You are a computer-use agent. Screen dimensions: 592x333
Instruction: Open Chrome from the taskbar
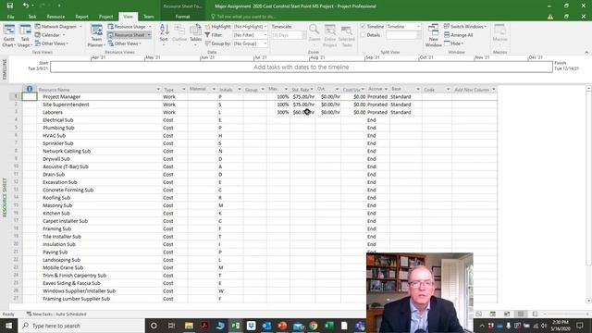coord(314,326)
